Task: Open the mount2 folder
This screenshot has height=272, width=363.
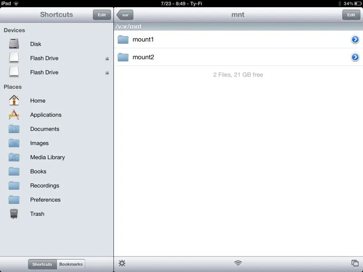Action: point(143,57)
